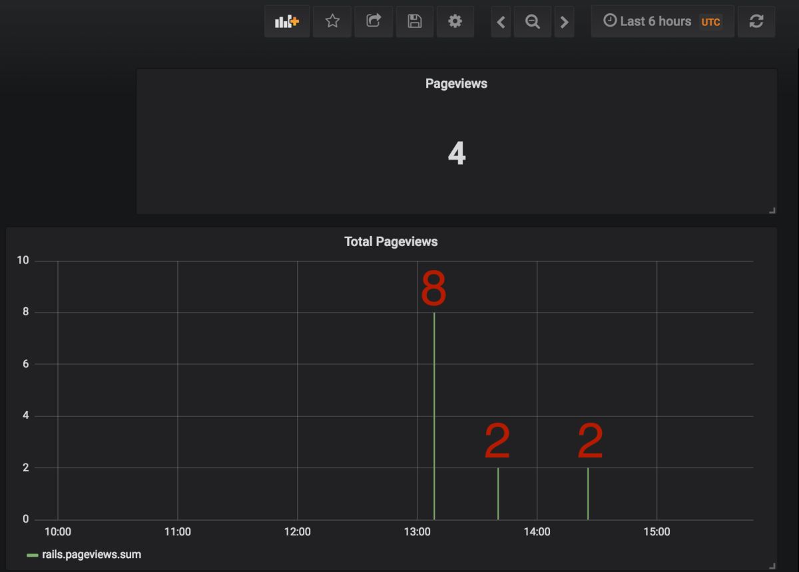This screenshot has height=572, width=799.
Task: Click the UTC timezone badge
Action: pyautogui.click(x=710, y=22)
